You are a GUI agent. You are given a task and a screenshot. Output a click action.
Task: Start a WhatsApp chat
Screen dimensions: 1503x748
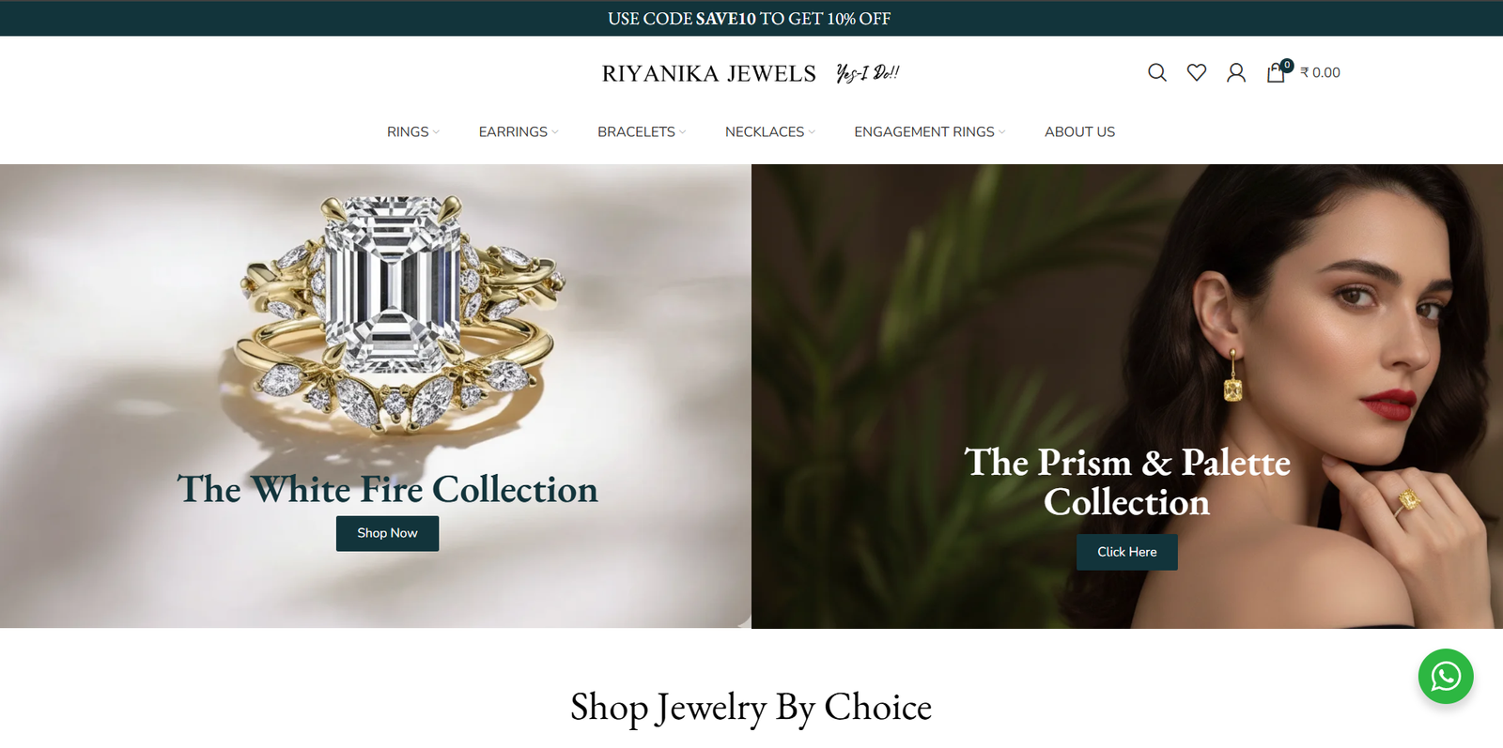coord(1446,676)
